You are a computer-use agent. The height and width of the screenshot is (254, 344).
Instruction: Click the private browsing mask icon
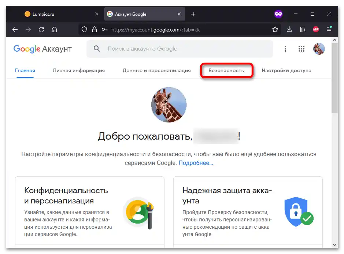tap(278, 14)
